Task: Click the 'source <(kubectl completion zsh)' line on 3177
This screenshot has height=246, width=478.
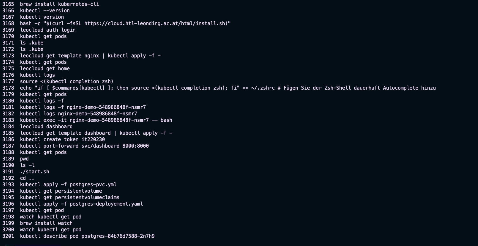Action: click(66, 81)
